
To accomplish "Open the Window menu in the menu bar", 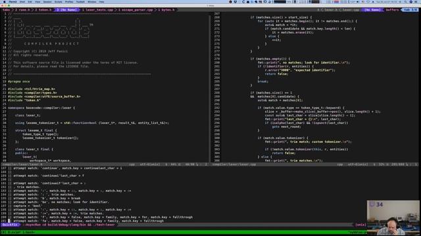I will [92, 1].
